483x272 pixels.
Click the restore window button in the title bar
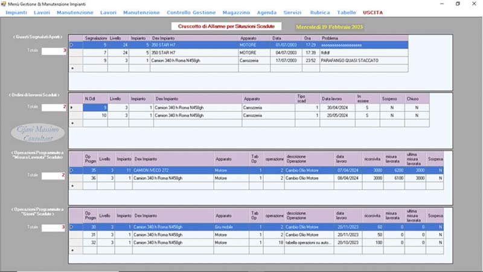click(457, 4)
